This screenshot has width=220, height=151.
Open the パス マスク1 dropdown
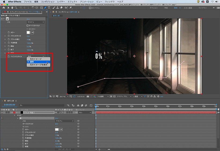click(x=36, y=22)
